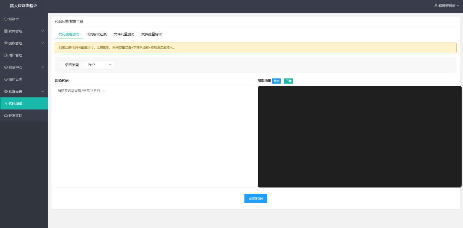
Task: Click the 软件管理 grid icon in sidebar
Action: pyautogui.click(x=6, y=31)
